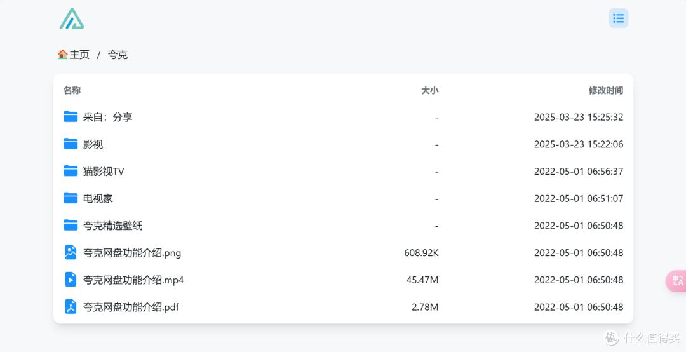Sort by 修改时间 column header
This screenshot has width=686, height=352.
(x=605, y=90)
